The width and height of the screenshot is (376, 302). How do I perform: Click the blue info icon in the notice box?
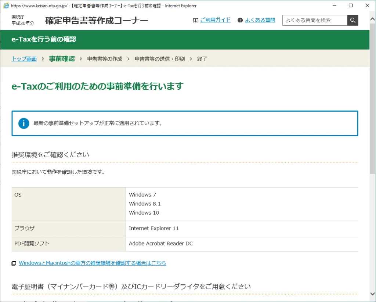pos(23,123)
